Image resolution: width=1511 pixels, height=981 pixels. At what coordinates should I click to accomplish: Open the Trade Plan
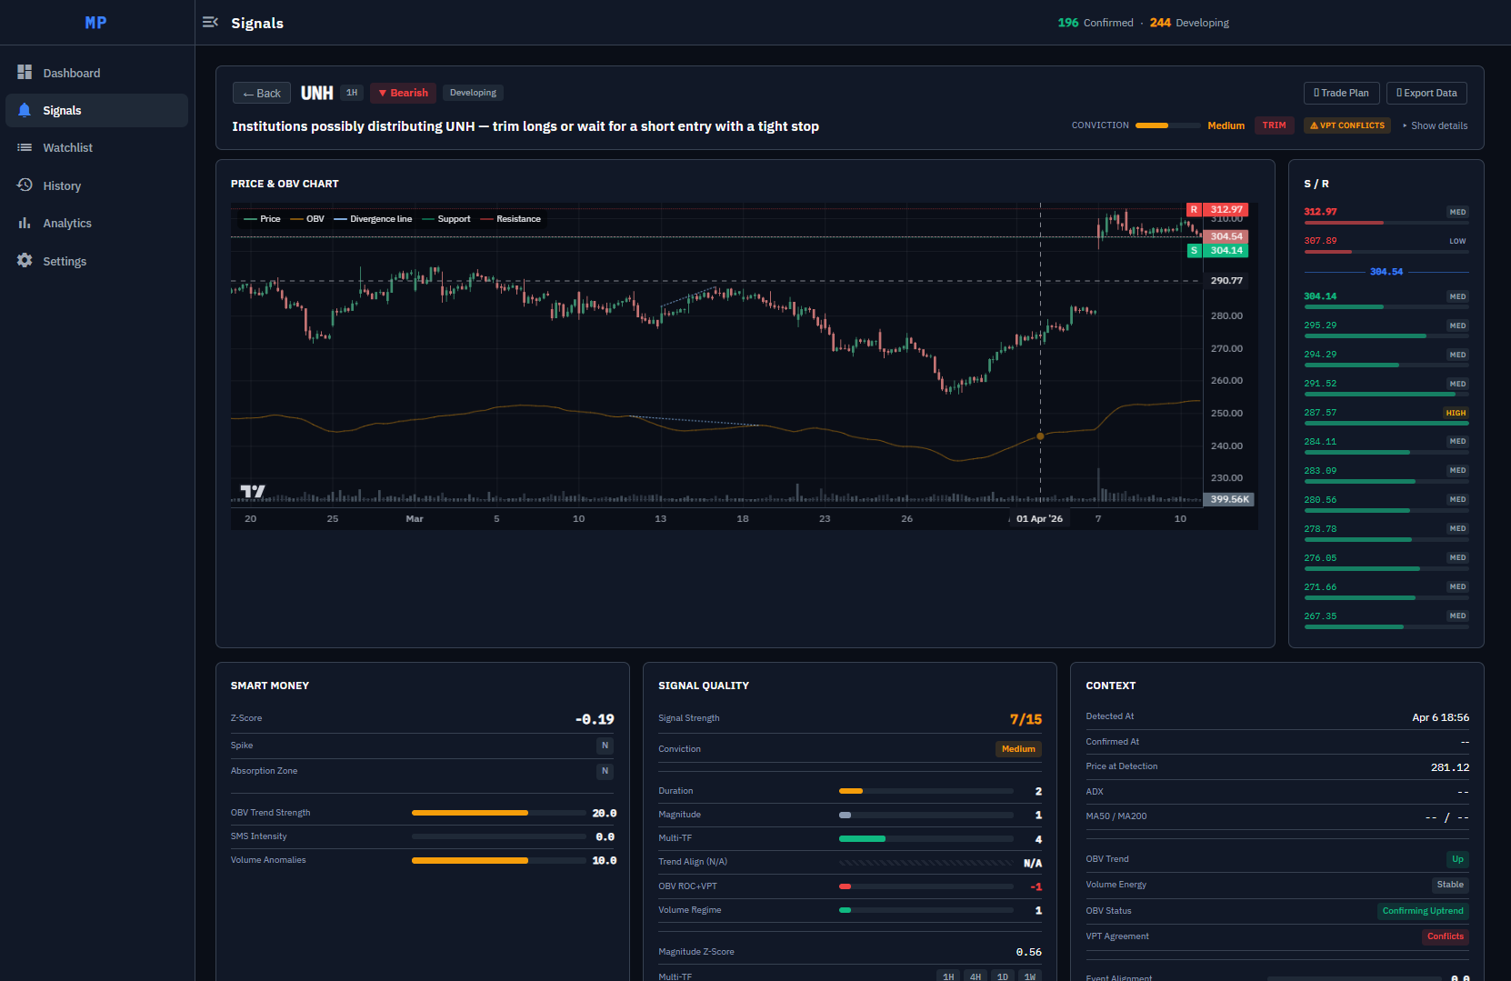coord(1342,93)
